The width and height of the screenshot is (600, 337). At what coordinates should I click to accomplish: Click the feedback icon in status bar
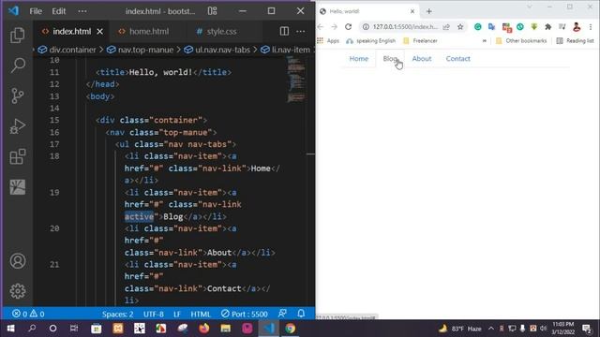[282, 314]
